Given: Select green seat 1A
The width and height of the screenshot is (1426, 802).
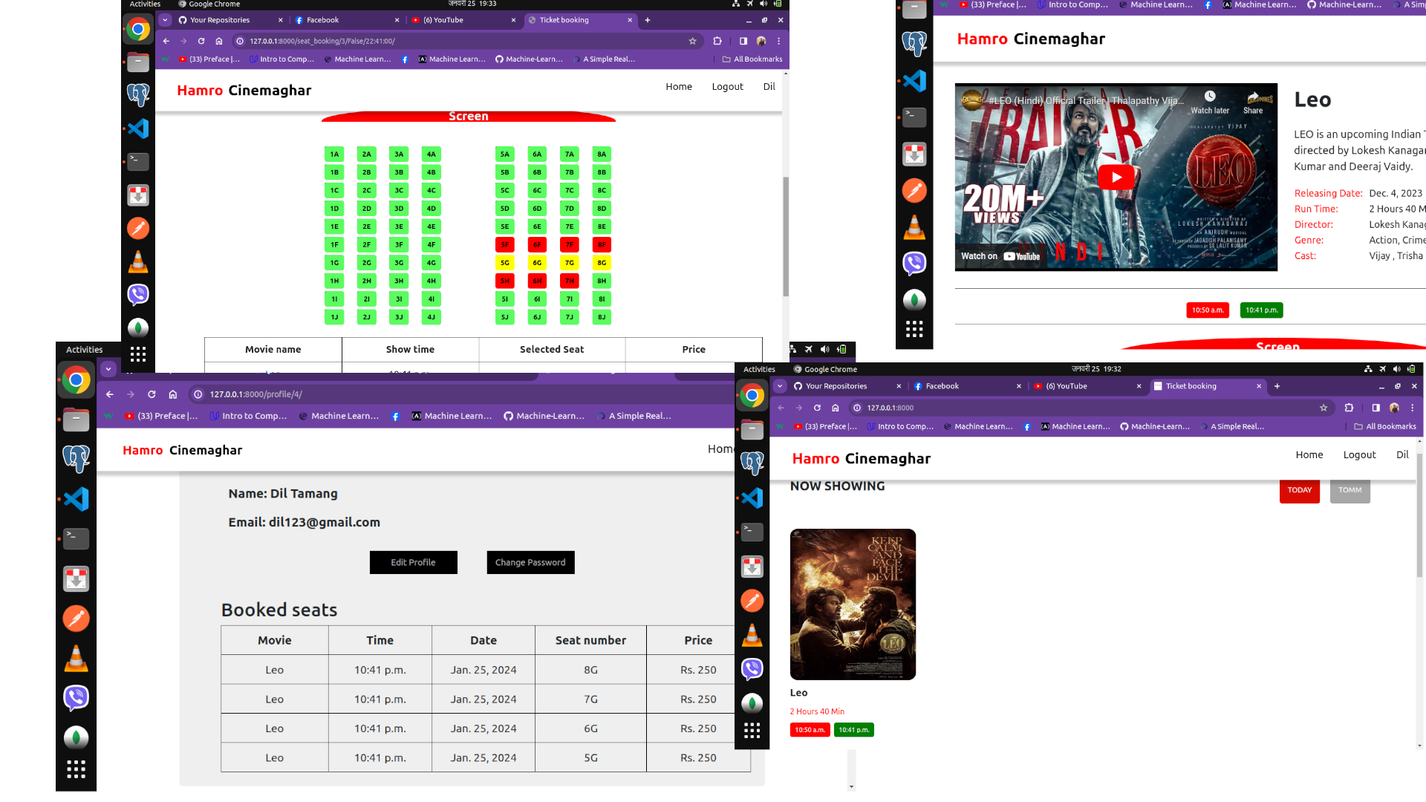Looking at the screenshot, I should point(334,154).
